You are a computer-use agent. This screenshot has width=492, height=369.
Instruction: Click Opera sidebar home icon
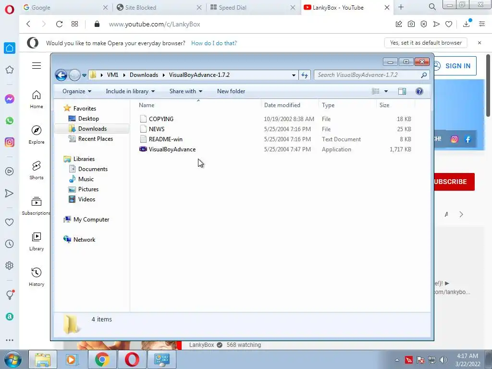pyautogui.click(x=10, y=48)
